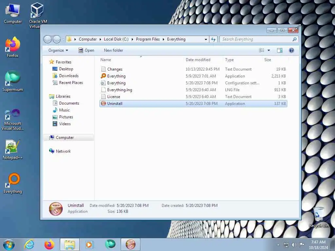Screen dimensions: 335x251
Task: Click the Supermium taskbar icon
Action: pos(110,244)
